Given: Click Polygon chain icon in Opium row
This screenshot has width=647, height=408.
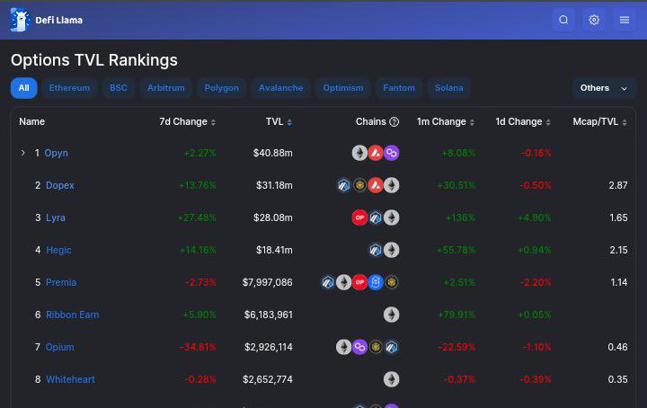Looking at the screenshot, I should pos(359,347).
